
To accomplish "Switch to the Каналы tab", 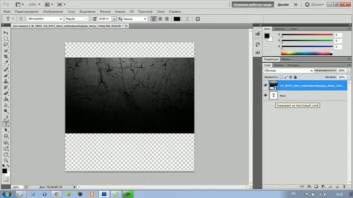I will [x=279, y=65].
